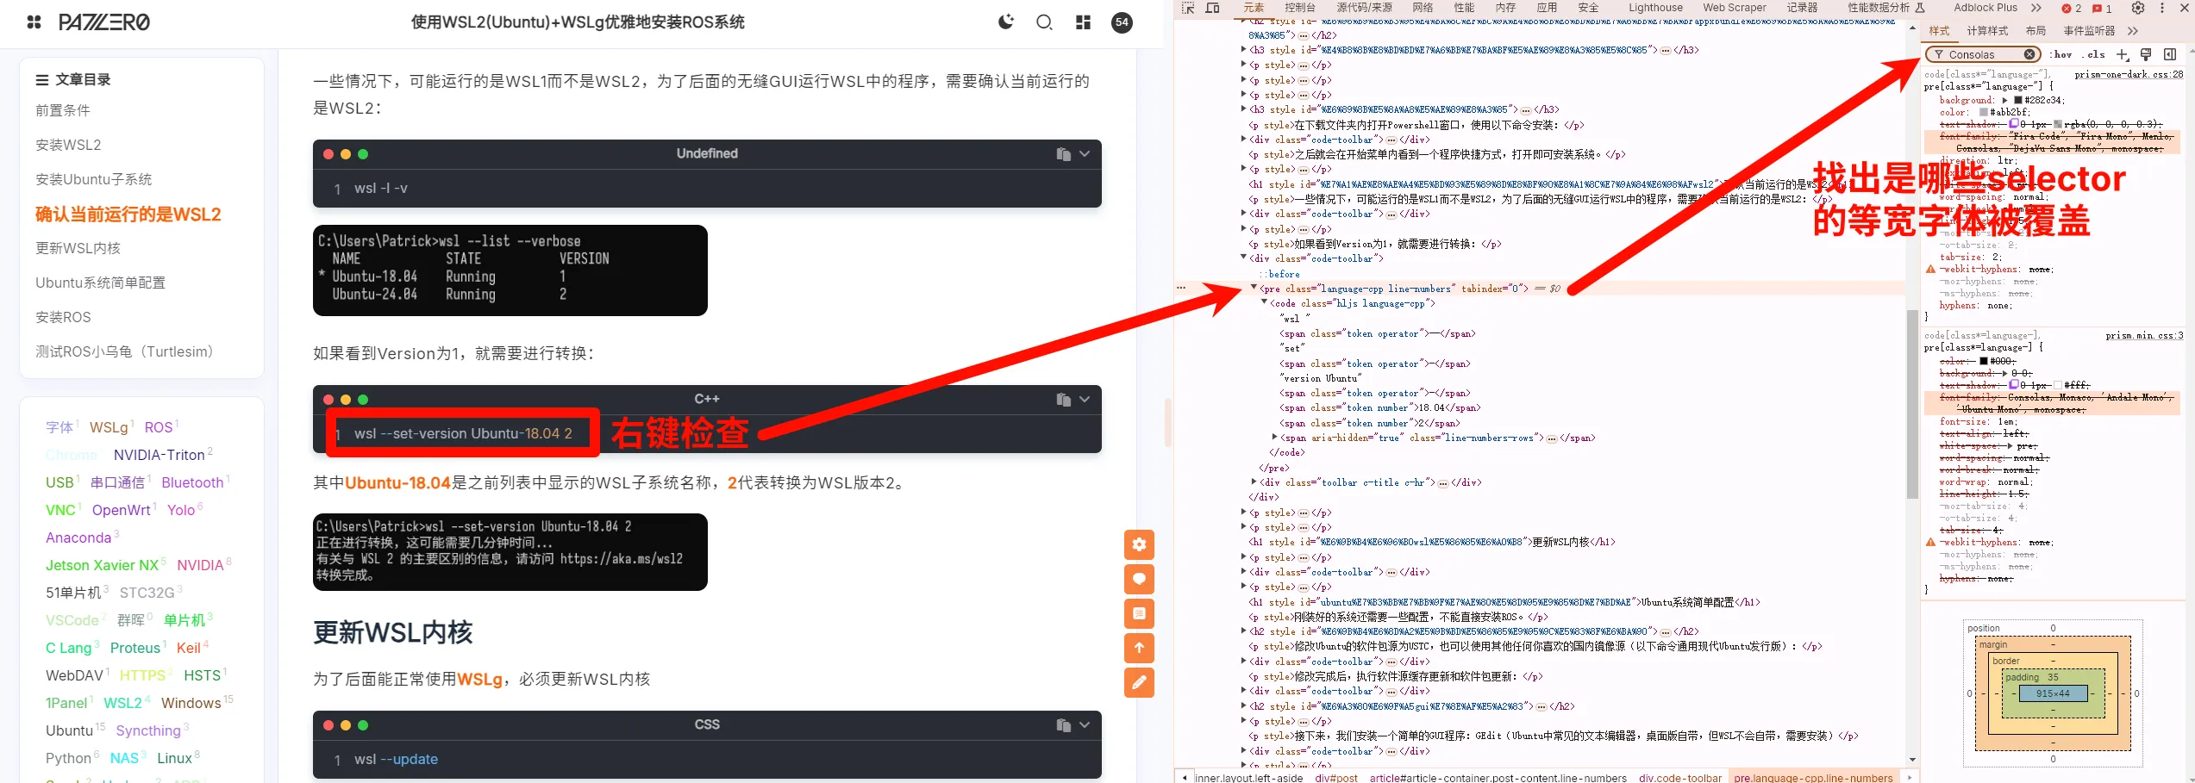Image resolution: width=2195 pixels, height=783 pixels.
Task: Switch to the Web Scraper DevTools tab
Action: coord(1735,8)
